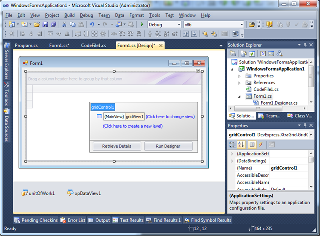This screenshot has width=320, height=236.
Task: Save the current file with Save icon
Action: [x=45, y=24]
